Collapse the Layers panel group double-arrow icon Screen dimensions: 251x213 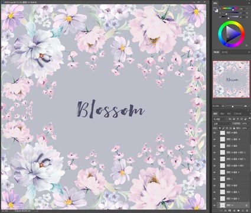coord(248,110)
